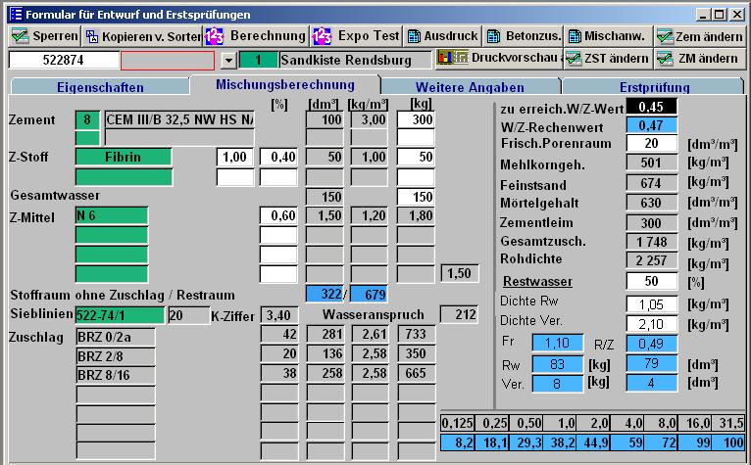Click the green Fibrin Z-Stoff field

click(x=124, y=157)
